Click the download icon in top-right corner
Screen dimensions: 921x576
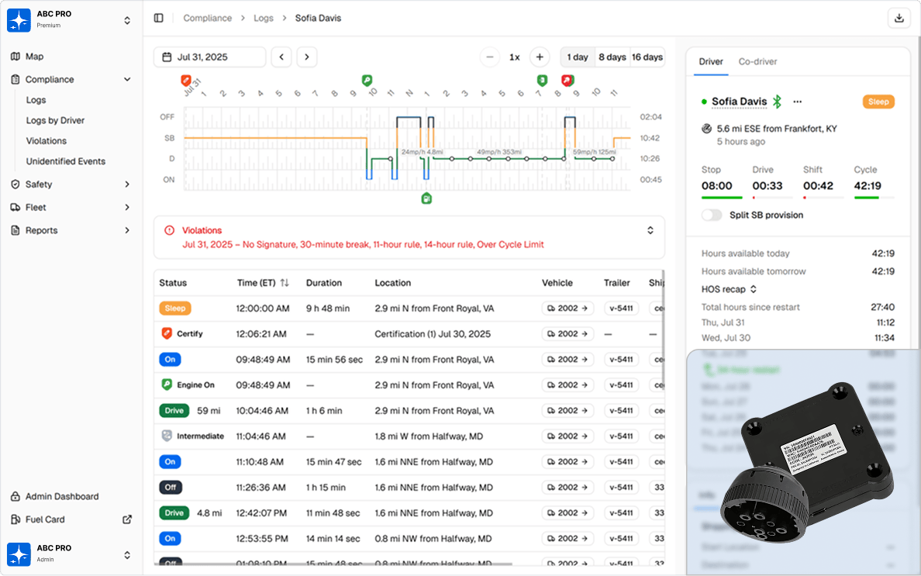click(899, 18)
